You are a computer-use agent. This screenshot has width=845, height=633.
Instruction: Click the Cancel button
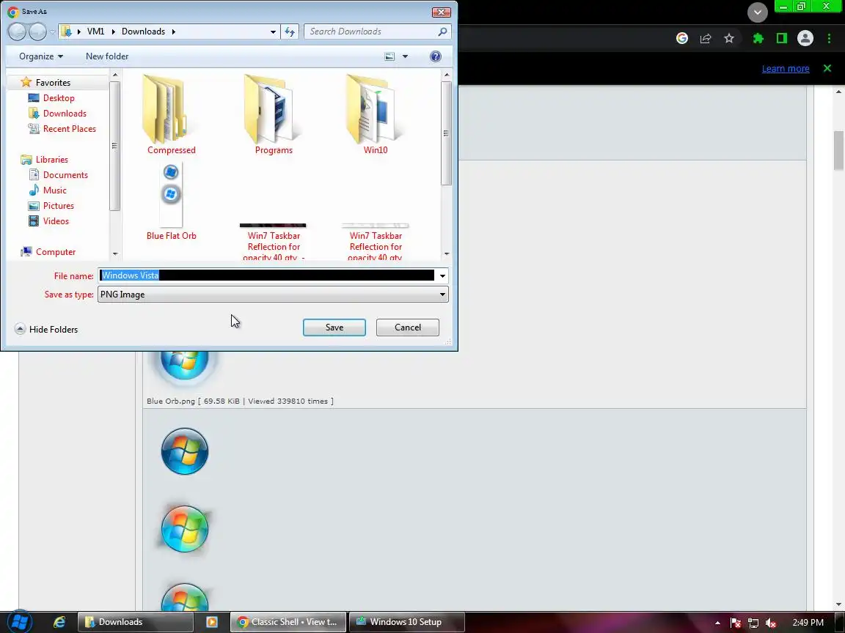click(x=407, y=327)
